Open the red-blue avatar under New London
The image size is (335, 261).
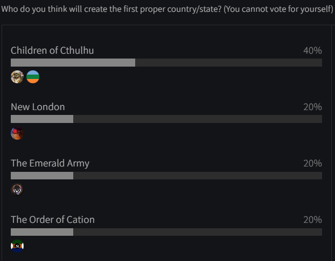[17, 133]
